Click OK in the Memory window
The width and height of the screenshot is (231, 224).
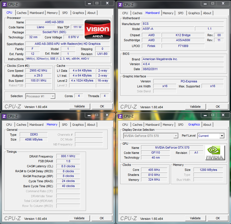[102, 218]
